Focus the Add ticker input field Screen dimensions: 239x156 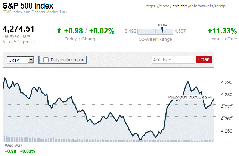click(x=173, y=59)
